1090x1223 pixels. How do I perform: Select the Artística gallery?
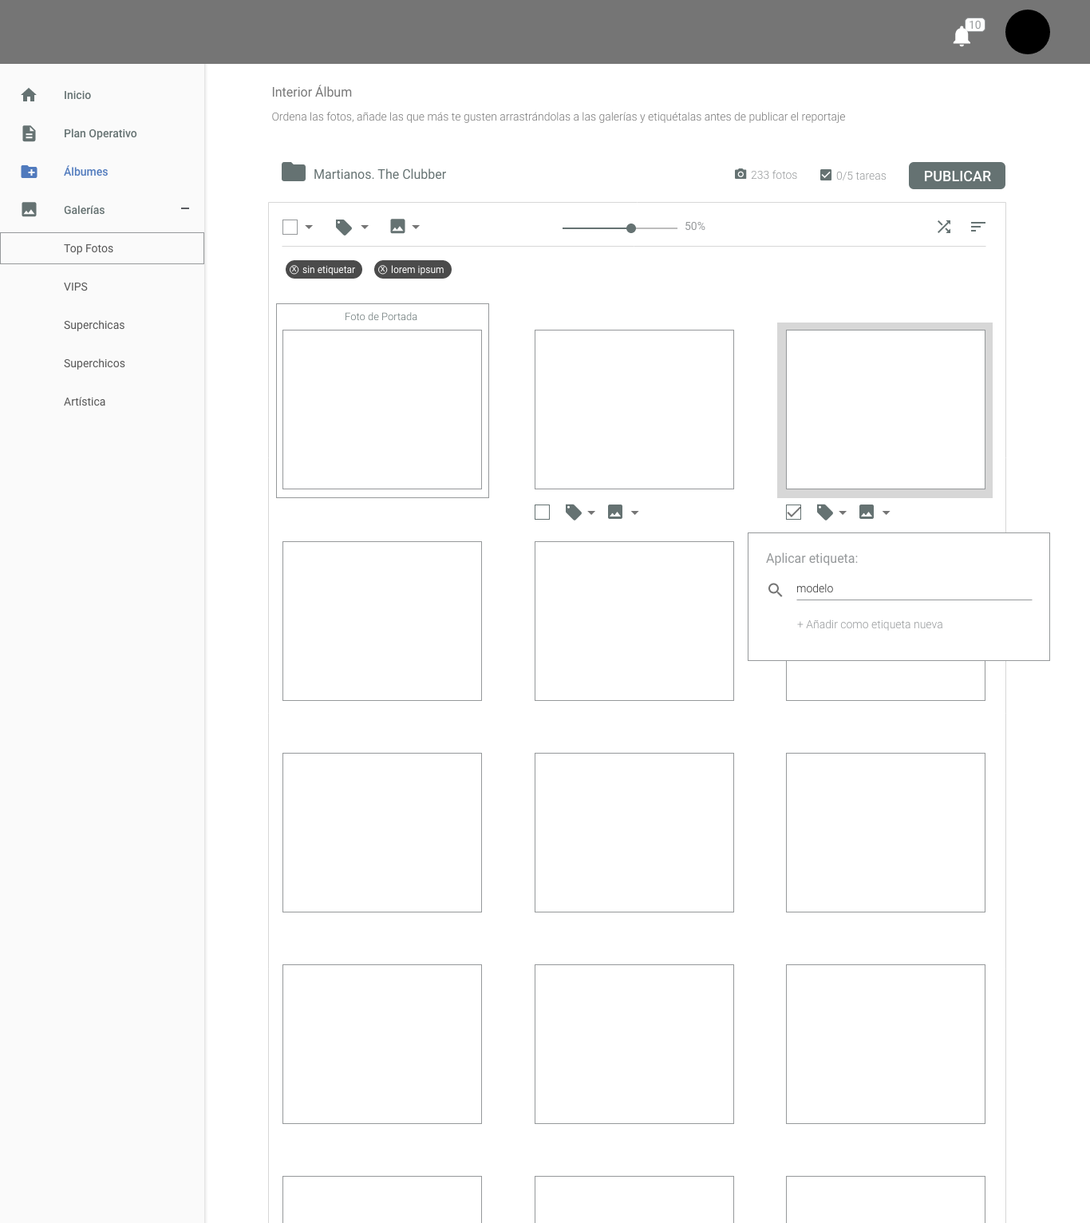85,402
